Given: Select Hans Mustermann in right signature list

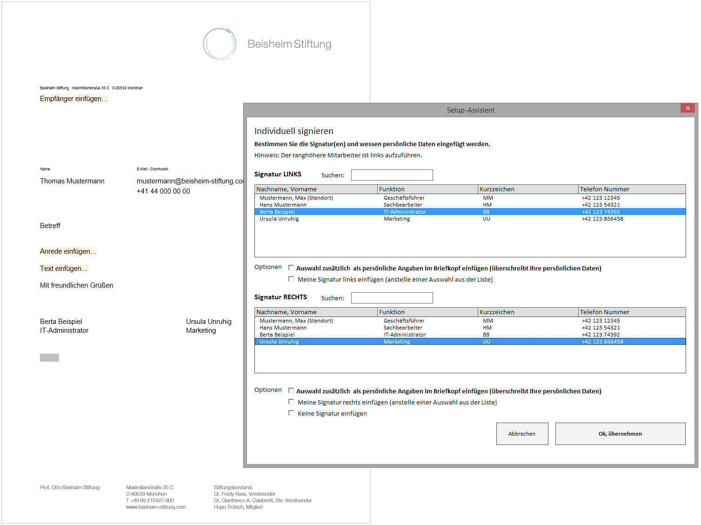Looking at the screenshot, I should [x=470, y=328].
